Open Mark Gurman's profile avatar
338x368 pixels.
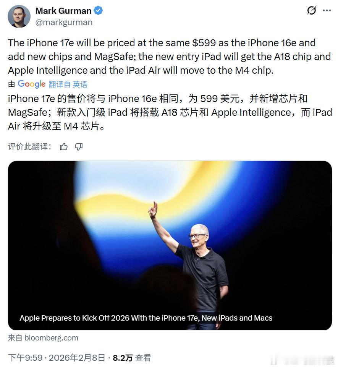pos(19,16)
